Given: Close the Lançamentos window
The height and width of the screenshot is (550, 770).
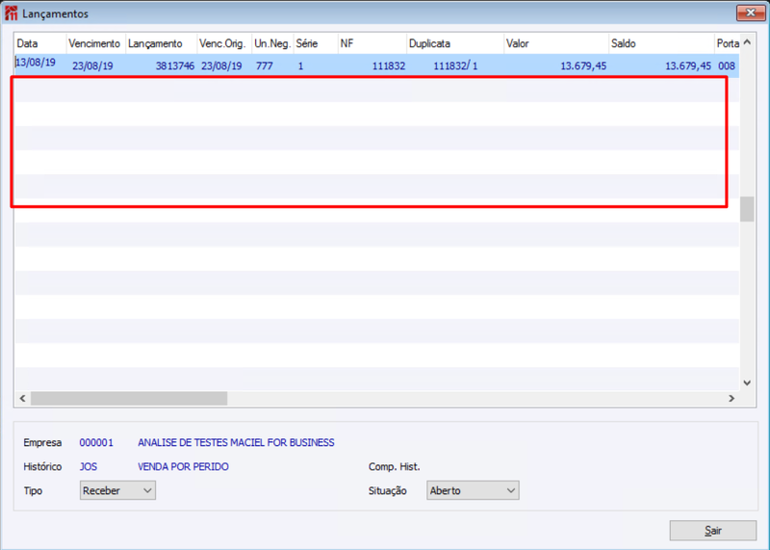Looking at the screenshot, I should (751, 13).
